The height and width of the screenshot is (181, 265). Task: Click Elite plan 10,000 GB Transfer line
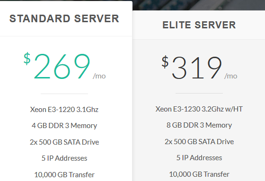199,174
